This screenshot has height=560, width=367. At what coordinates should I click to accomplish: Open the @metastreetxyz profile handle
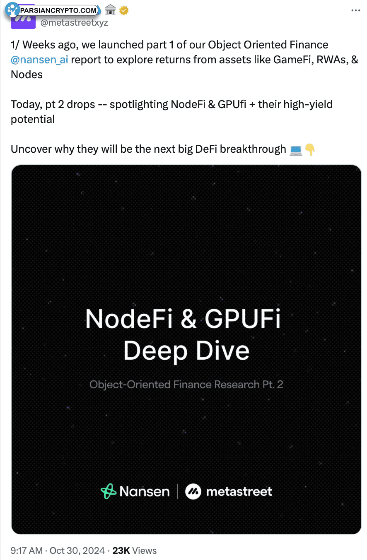tap(74, 22)
